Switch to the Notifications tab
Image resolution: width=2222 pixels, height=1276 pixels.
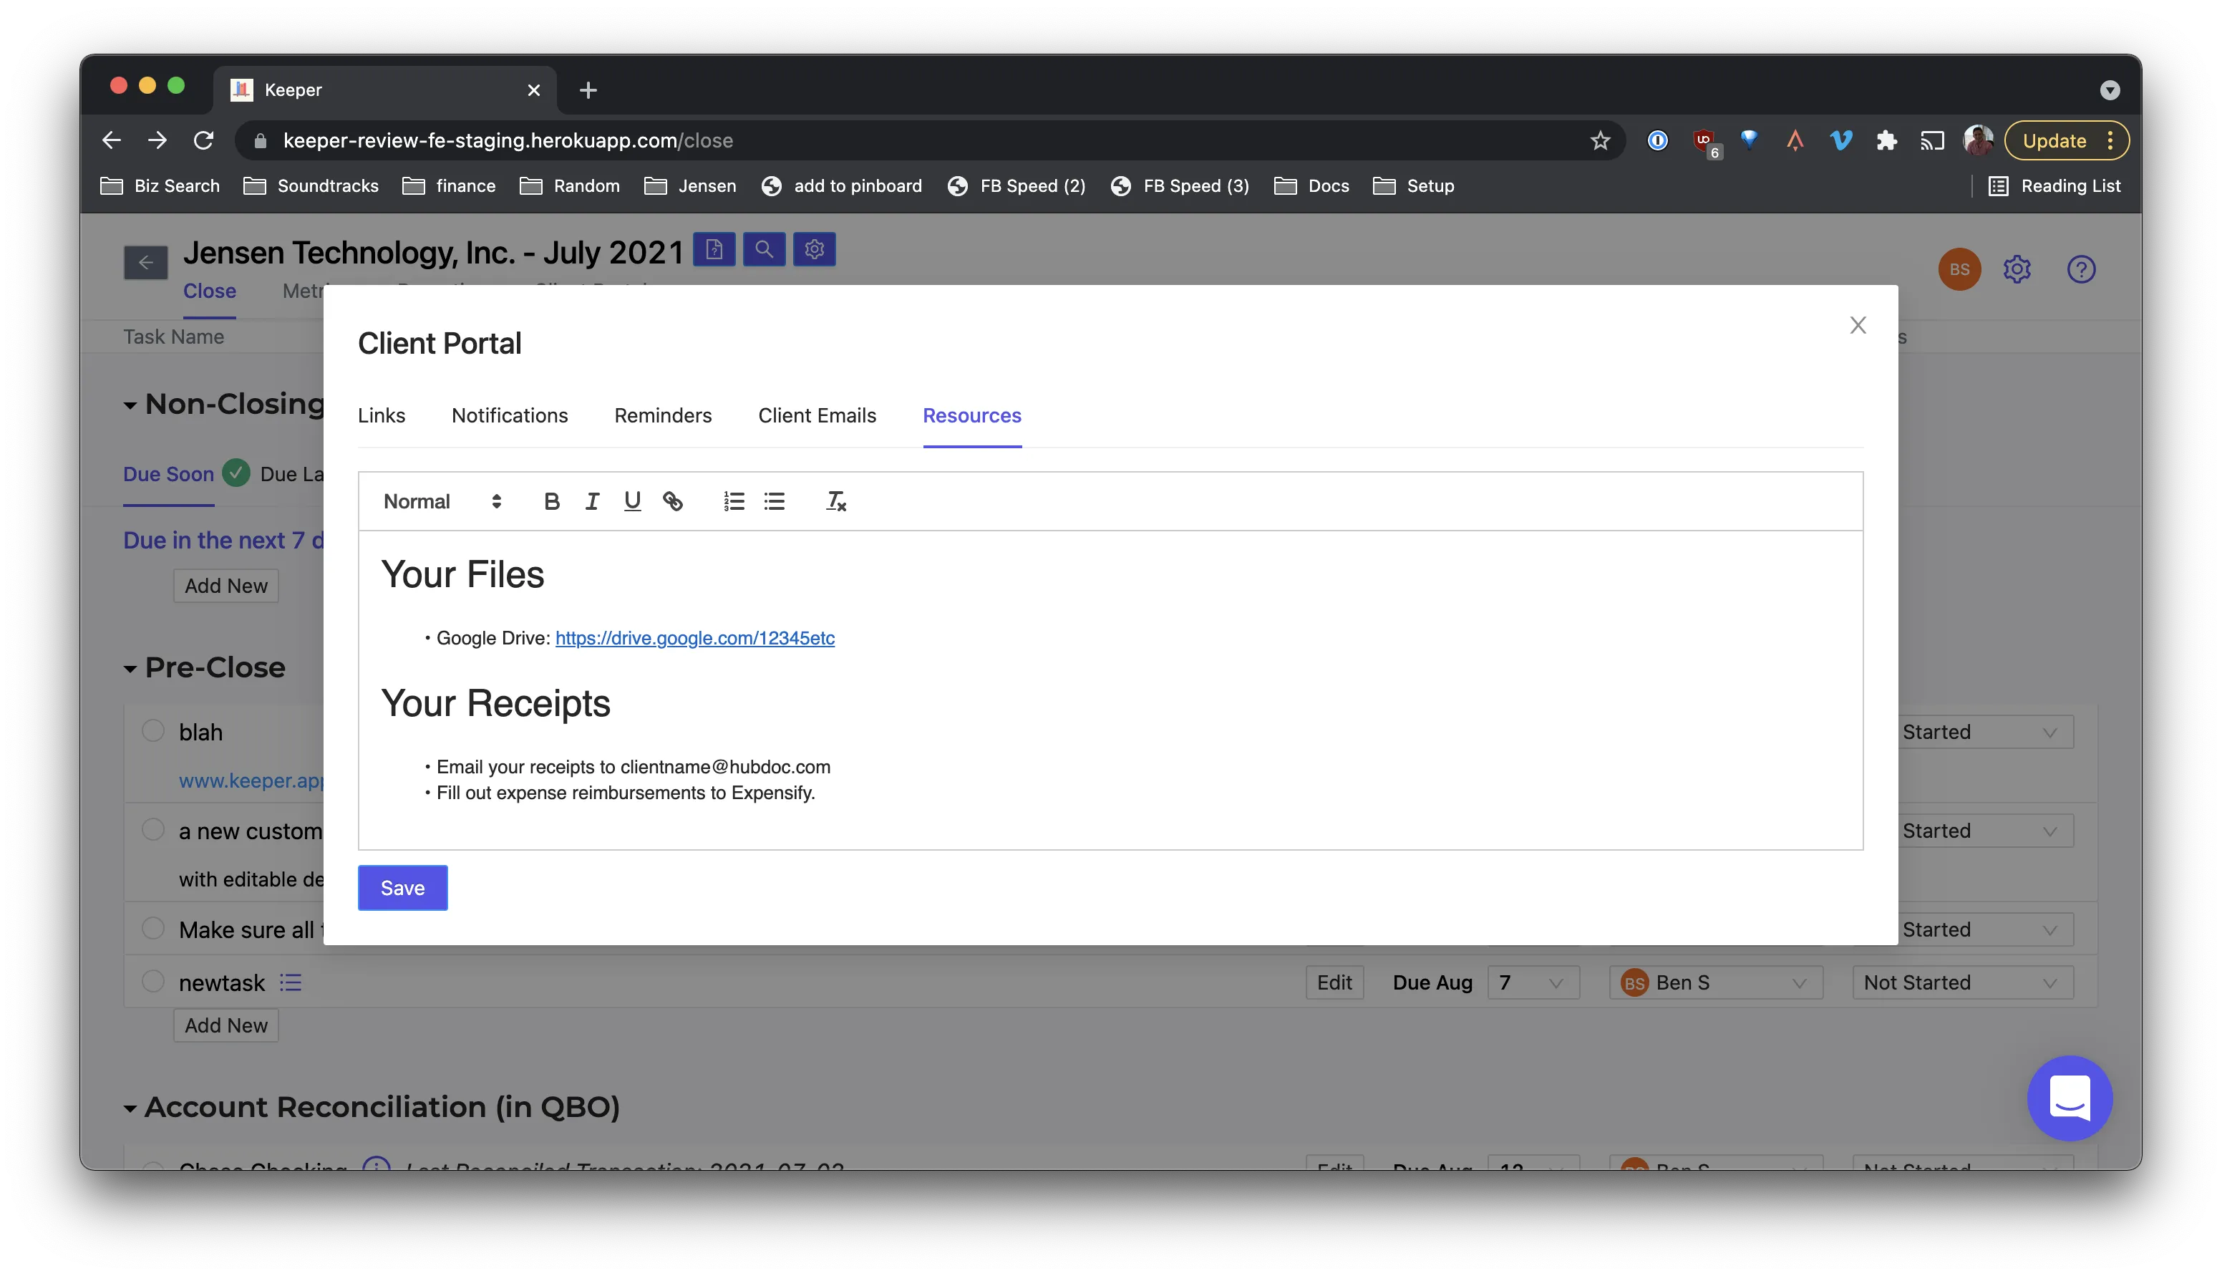pyautogui.click(x=510, y=415)
